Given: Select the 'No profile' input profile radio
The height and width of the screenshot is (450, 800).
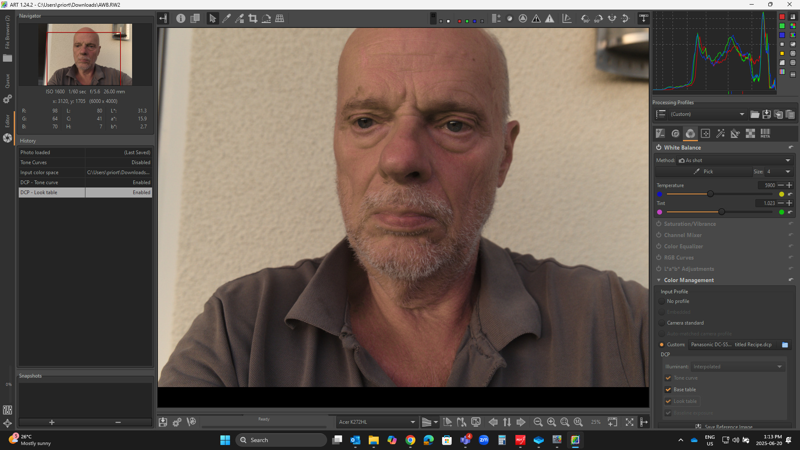Looking at the screenshot, I should click(x=662, y=301).
